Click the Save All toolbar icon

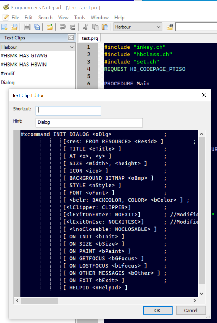point(37,27)
